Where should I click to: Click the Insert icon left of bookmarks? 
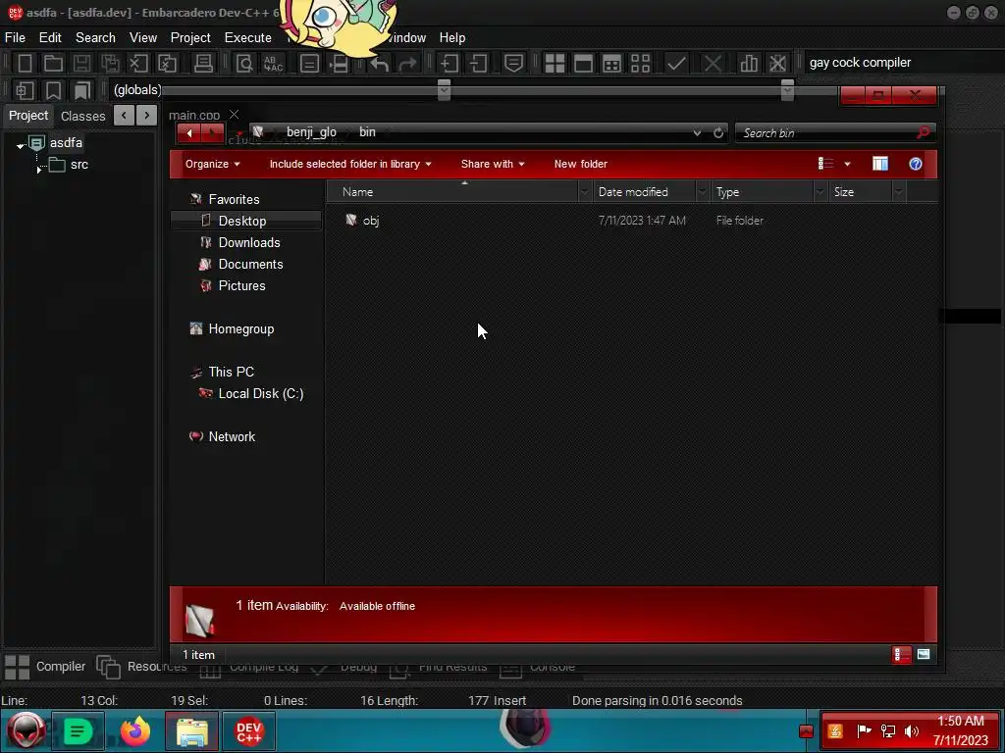point(25,89)
